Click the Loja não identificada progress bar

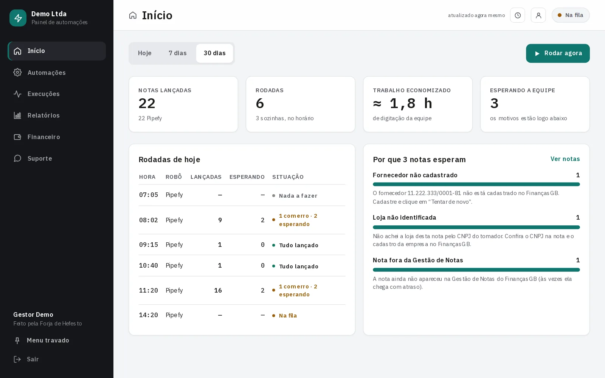[476, 227]
